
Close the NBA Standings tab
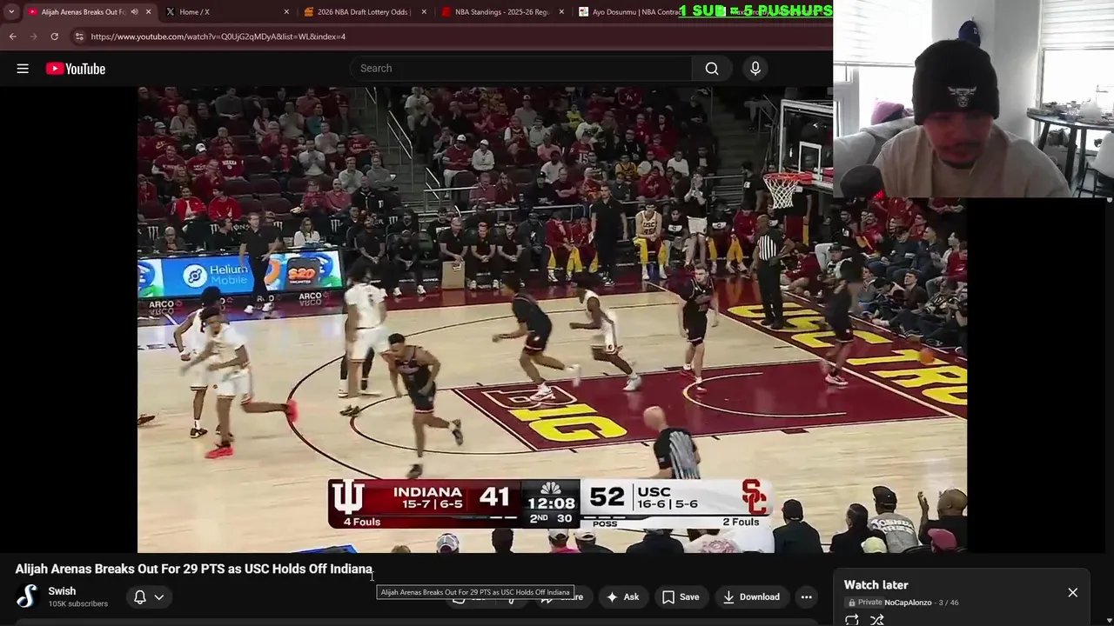pos(561,12)
